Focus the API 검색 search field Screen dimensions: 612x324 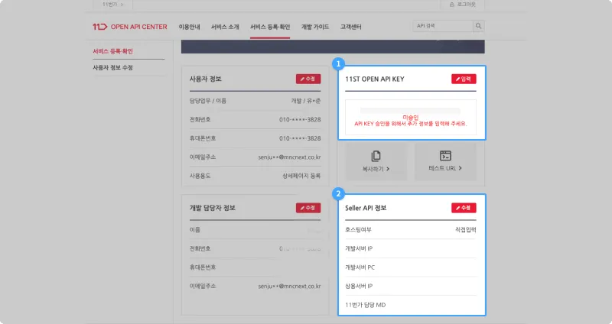(443, 26)
